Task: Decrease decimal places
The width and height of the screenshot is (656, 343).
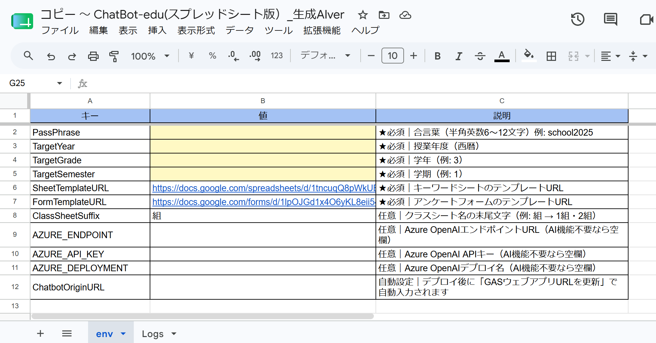Action: [233, 56]
